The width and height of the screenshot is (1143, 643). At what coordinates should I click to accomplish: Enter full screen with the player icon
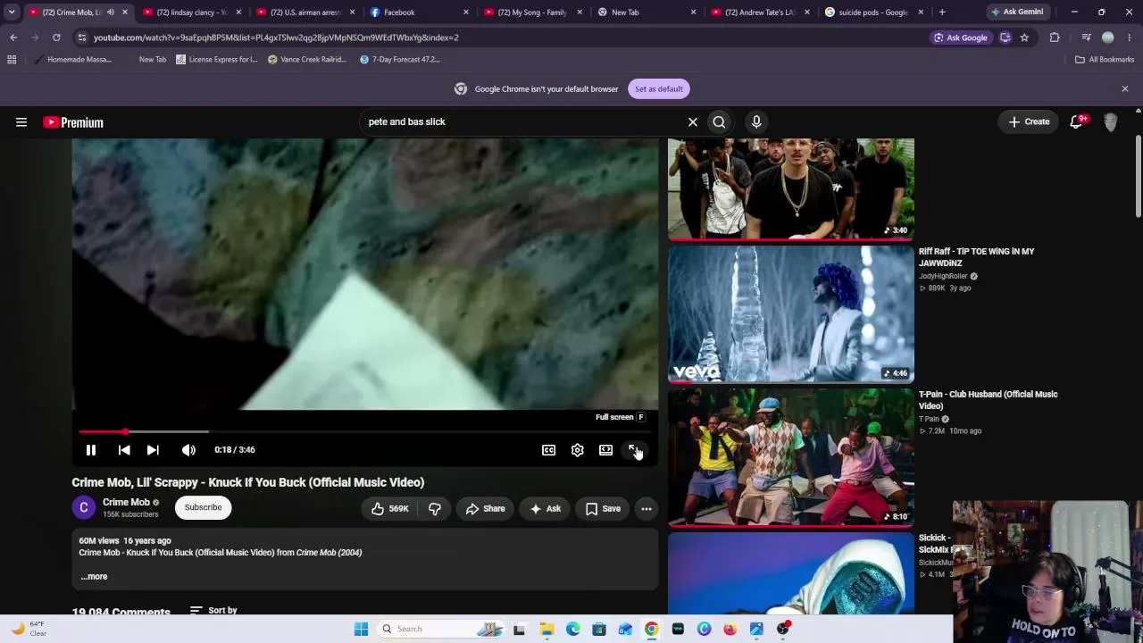[634, 450]
